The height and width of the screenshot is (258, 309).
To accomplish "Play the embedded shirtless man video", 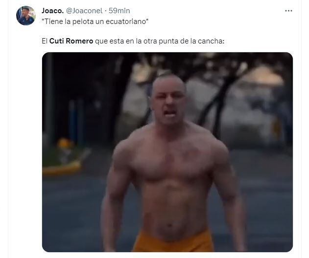I will (x=167, y=152).
